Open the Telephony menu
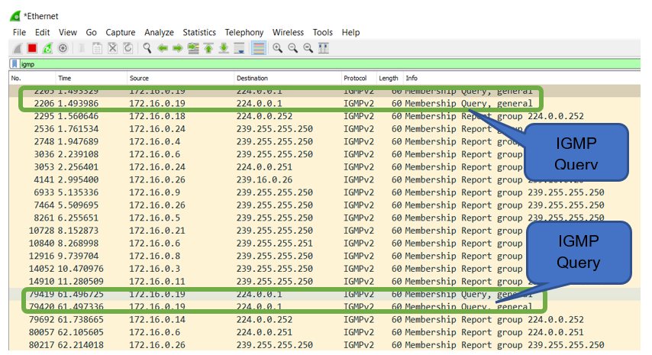This screenshot has width=652, height=355. click(244, 32)
